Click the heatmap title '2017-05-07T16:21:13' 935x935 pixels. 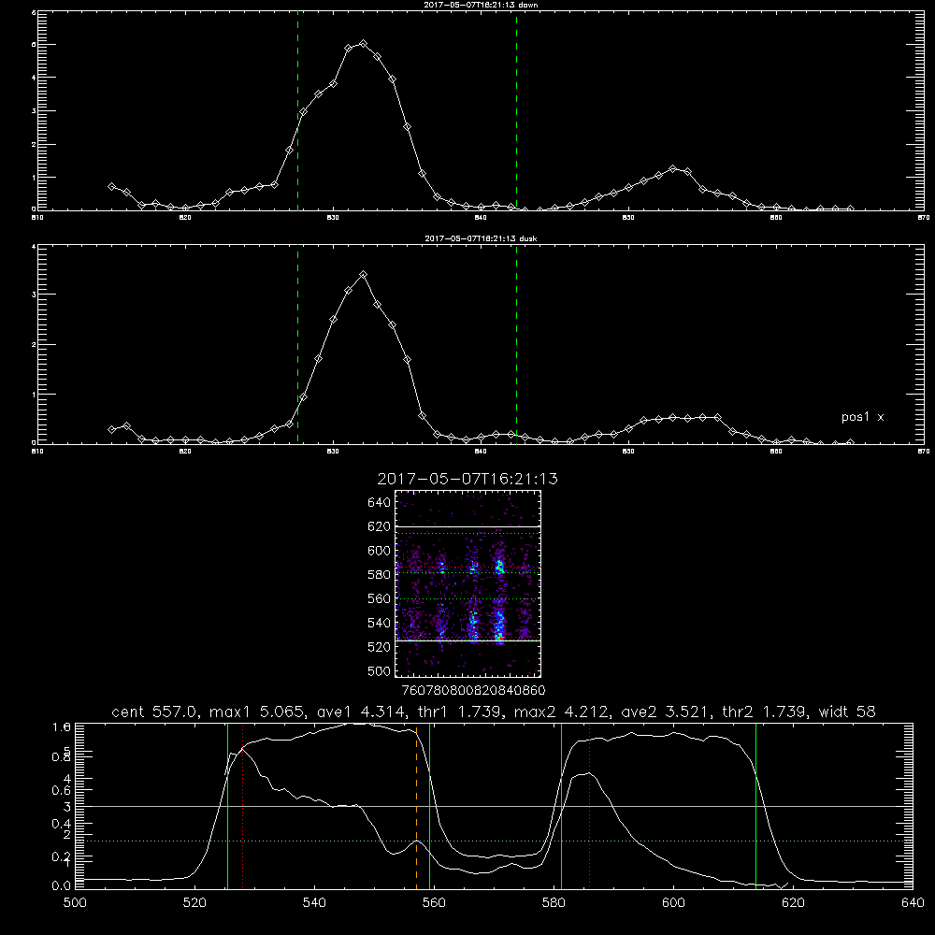coord(467,479)
